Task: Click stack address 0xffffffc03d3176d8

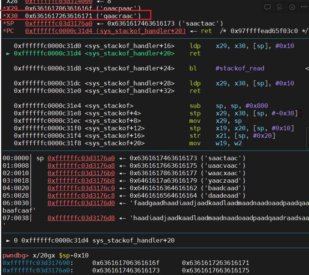Action: click(81, 218)
